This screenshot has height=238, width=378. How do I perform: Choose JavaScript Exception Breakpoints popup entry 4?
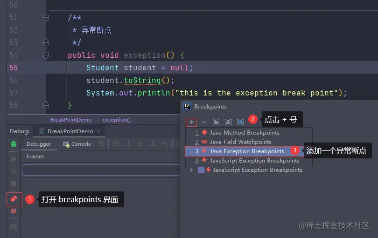coord(249,161)
